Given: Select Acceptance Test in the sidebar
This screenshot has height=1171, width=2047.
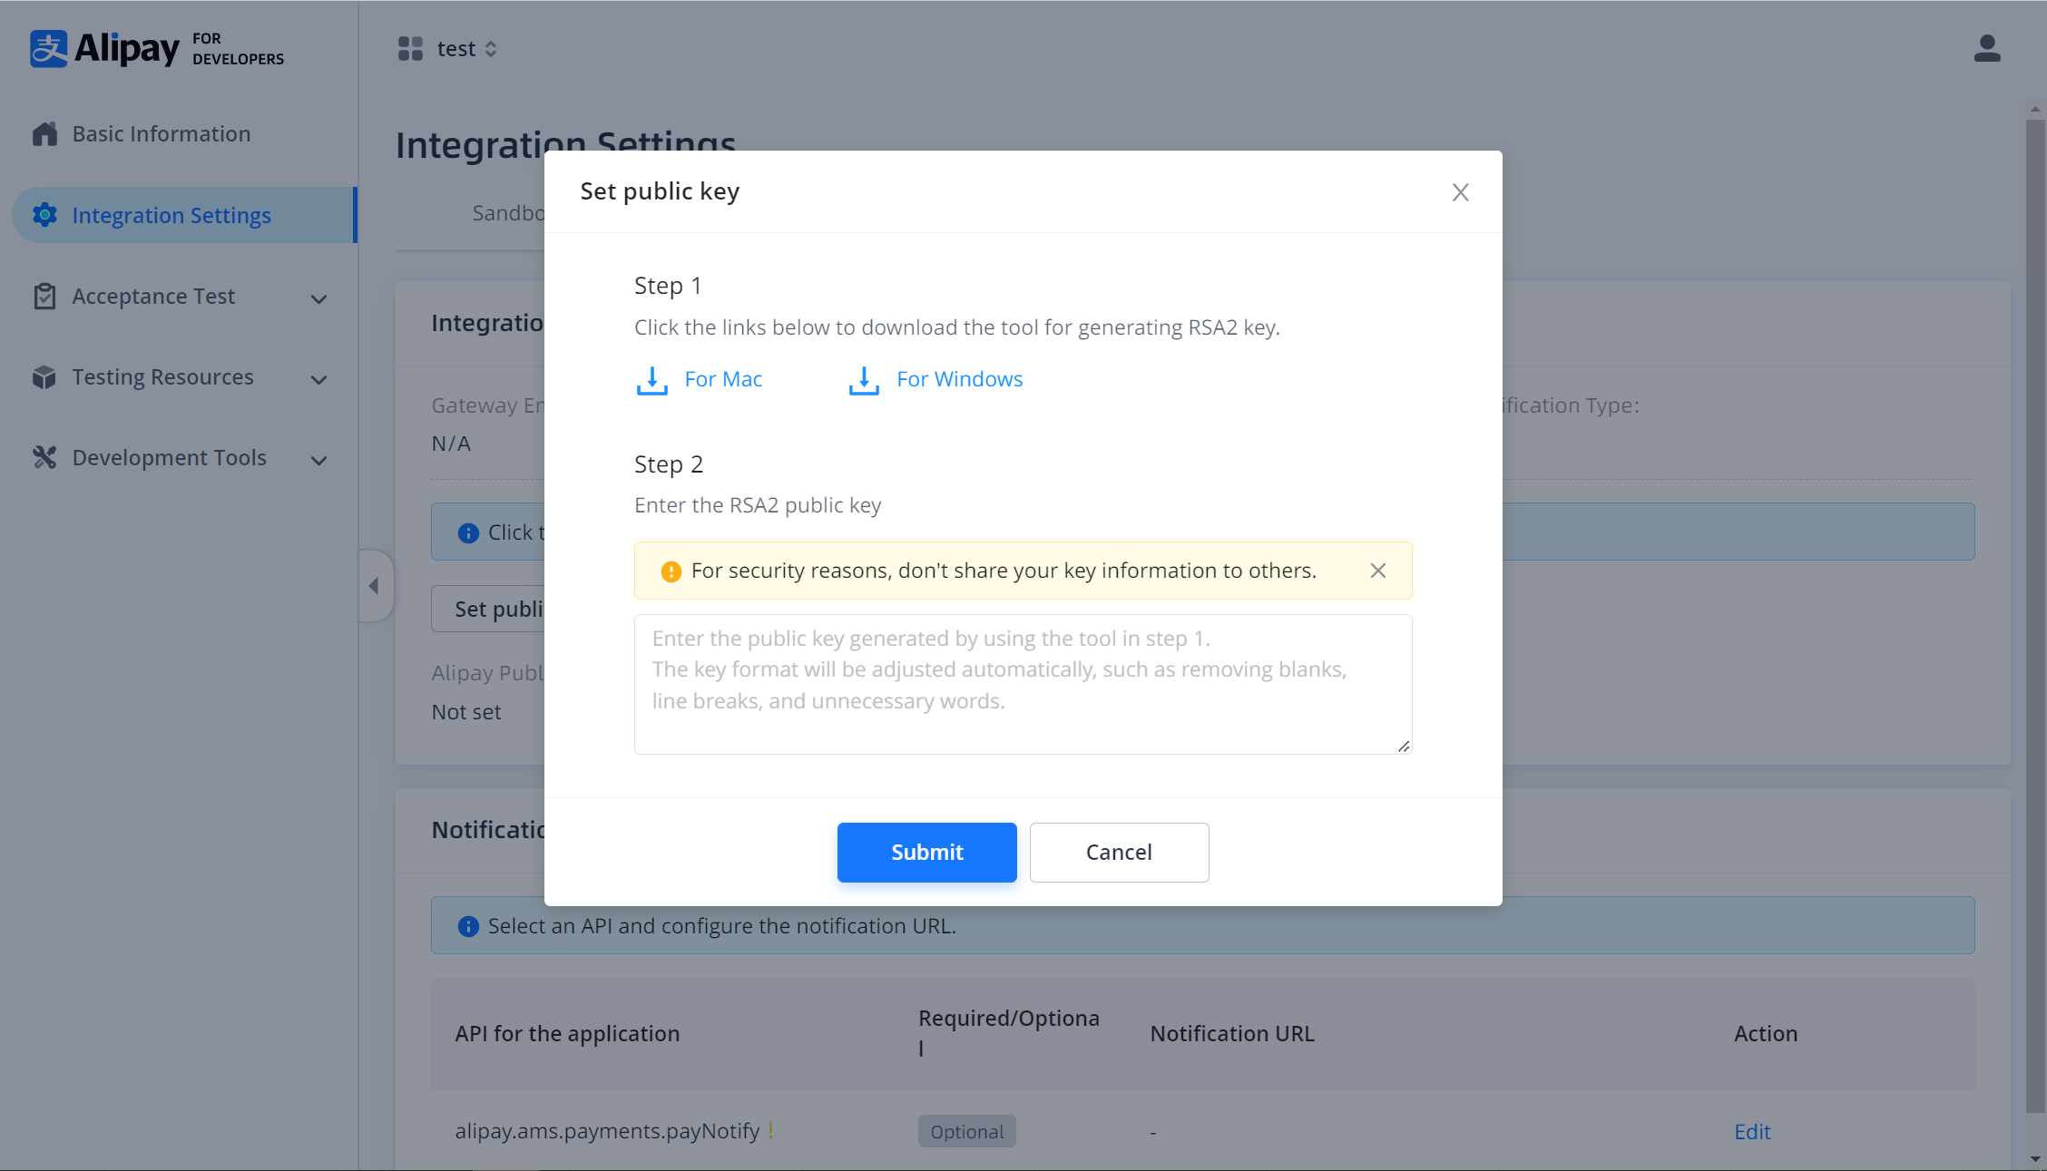Looking at the screenshot, I should [x=152, y=296].
